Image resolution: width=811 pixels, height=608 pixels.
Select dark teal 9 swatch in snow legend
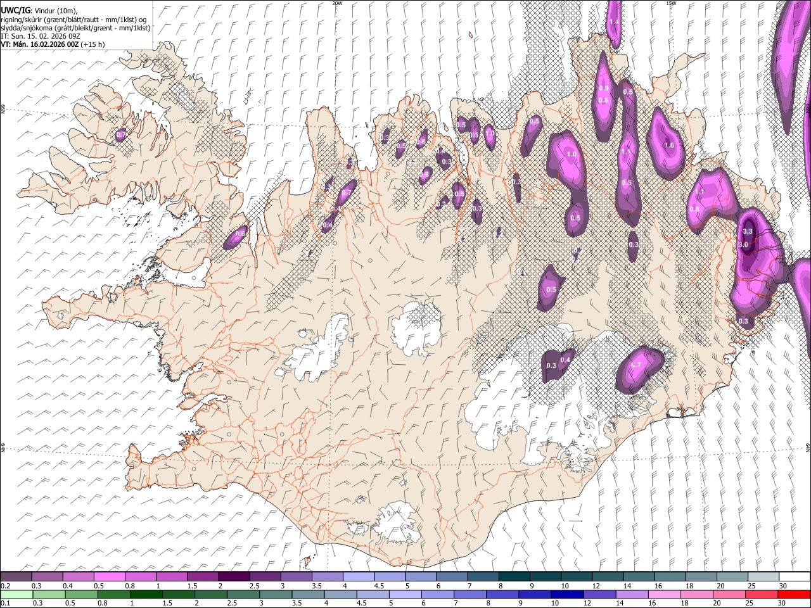point(544,577)
